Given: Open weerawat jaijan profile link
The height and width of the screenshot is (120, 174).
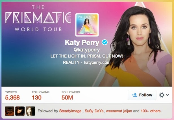Looking at the screenshot, I should pyautogui.click(x=119, y=111).
